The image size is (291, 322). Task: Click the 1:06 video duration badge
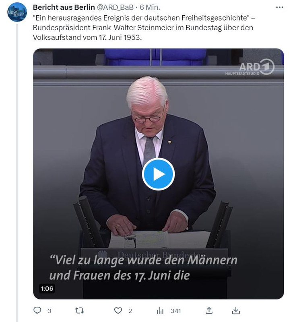[47, 289]
